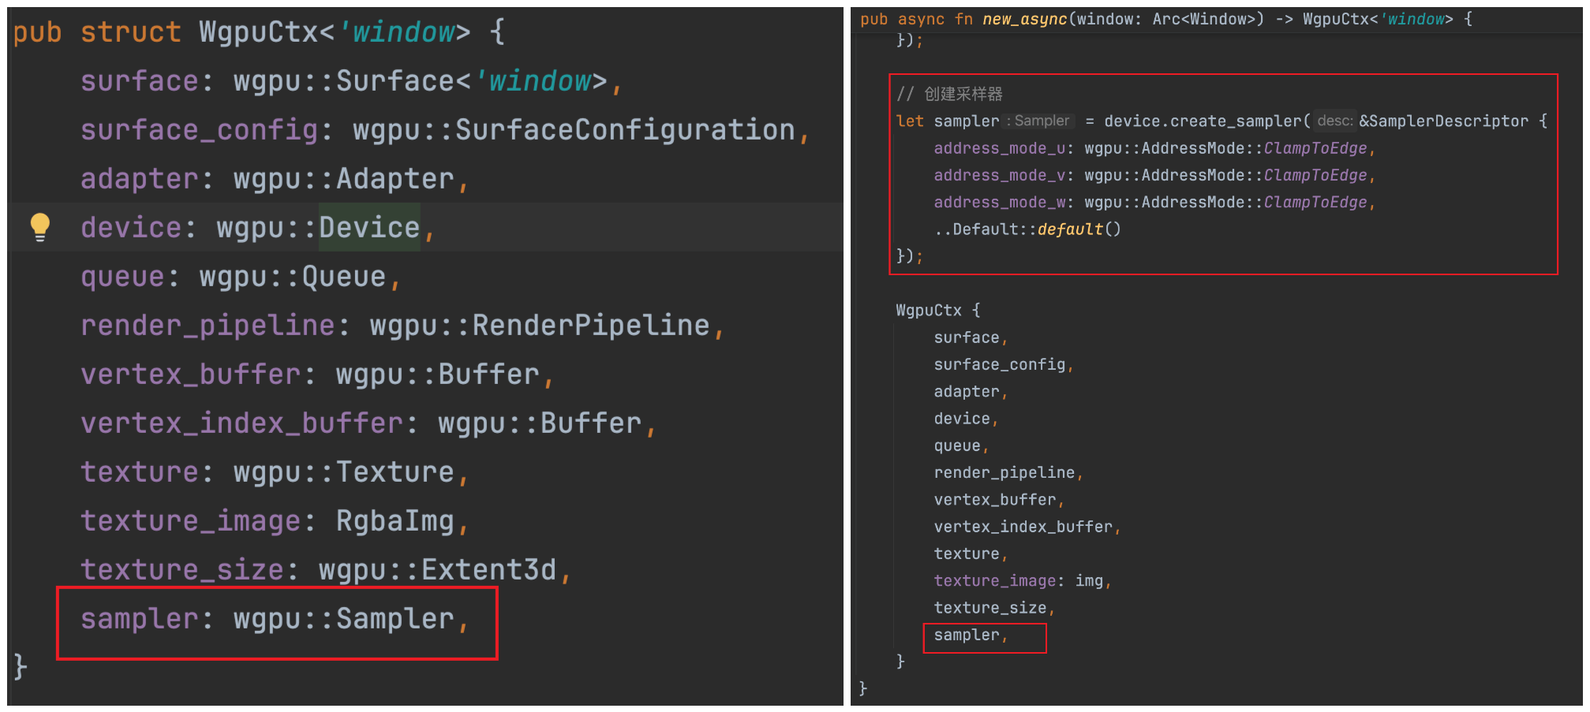Click the 'let sampler' variable name

click(967, 121)
